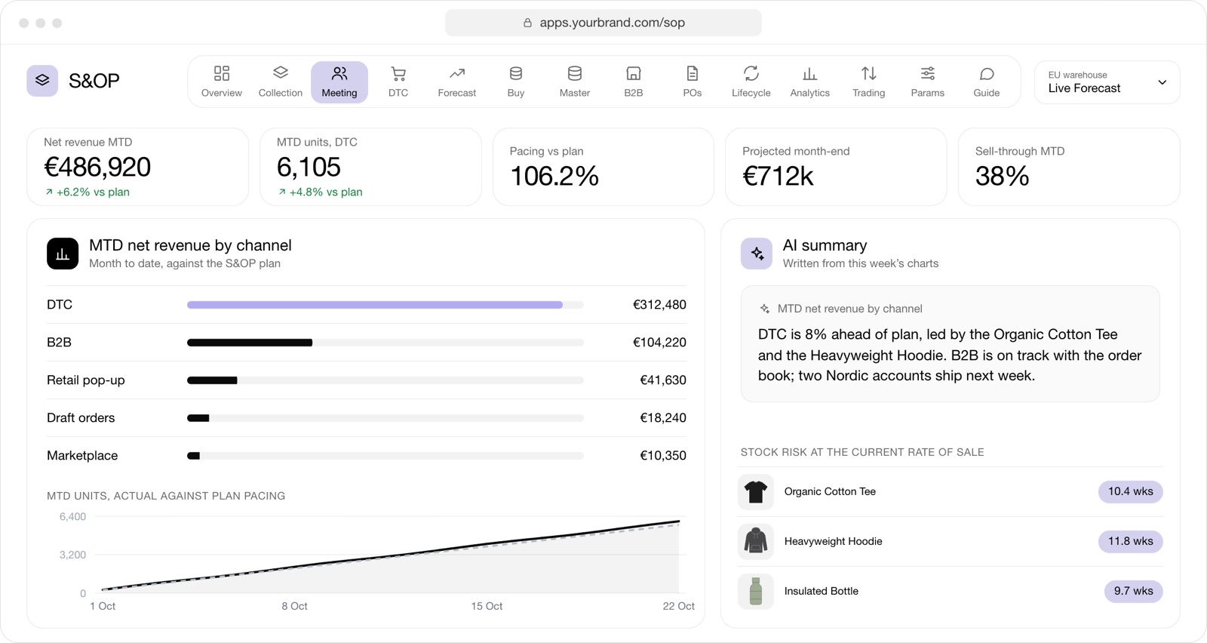Click the Marketplace channel label
The width and height of the screenshot is (1207, 643).
coord(82,456)
